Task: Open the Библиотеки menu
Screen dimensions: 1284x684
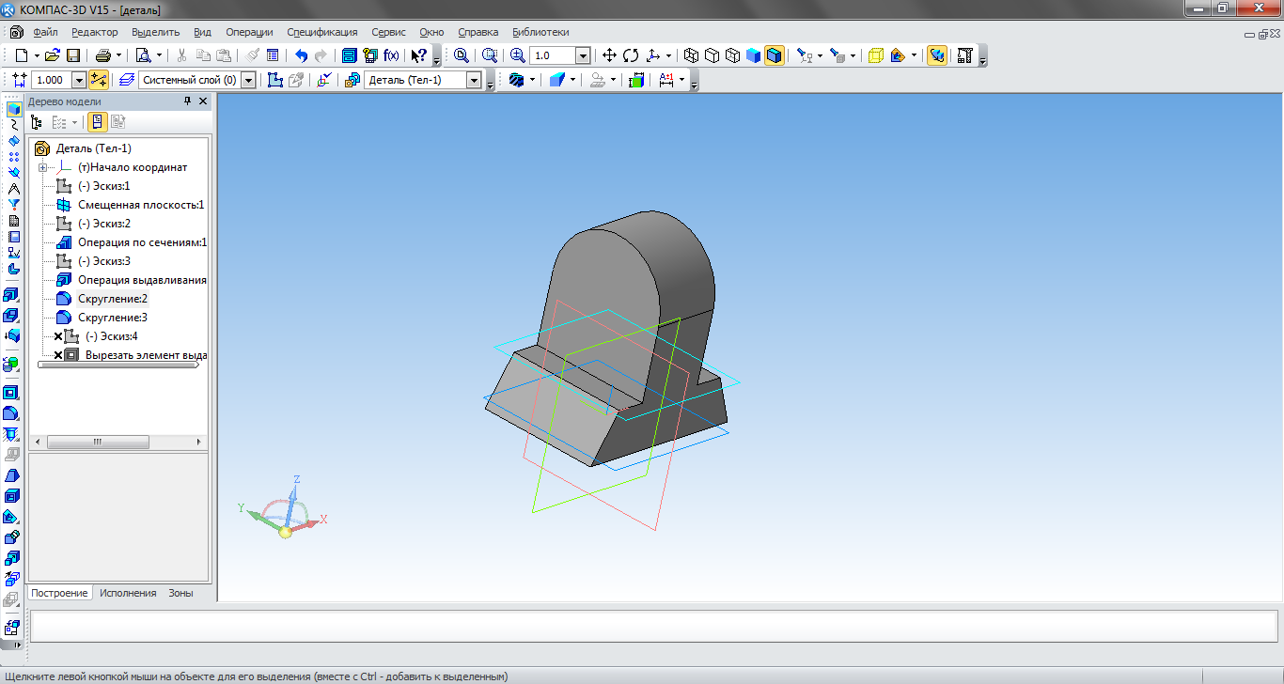Action: (x=540, y=32)
